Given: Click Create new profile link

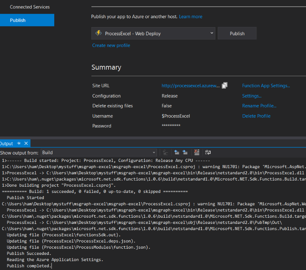Looking at the screenshot, I should pyautogui.click(x=111, y=45).
